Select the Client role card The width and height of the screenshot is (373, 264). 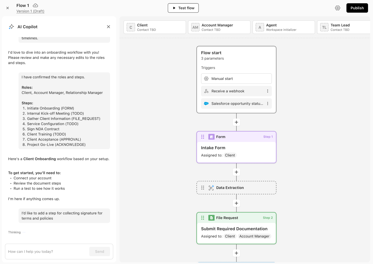point(155,27)
